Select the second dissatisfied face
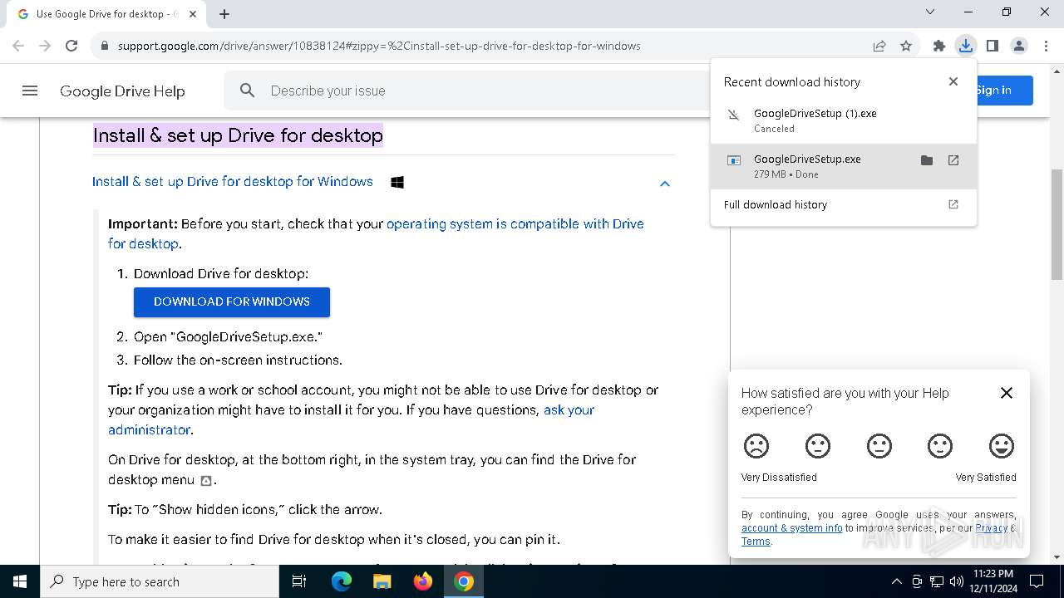 (x=818, y=446)
